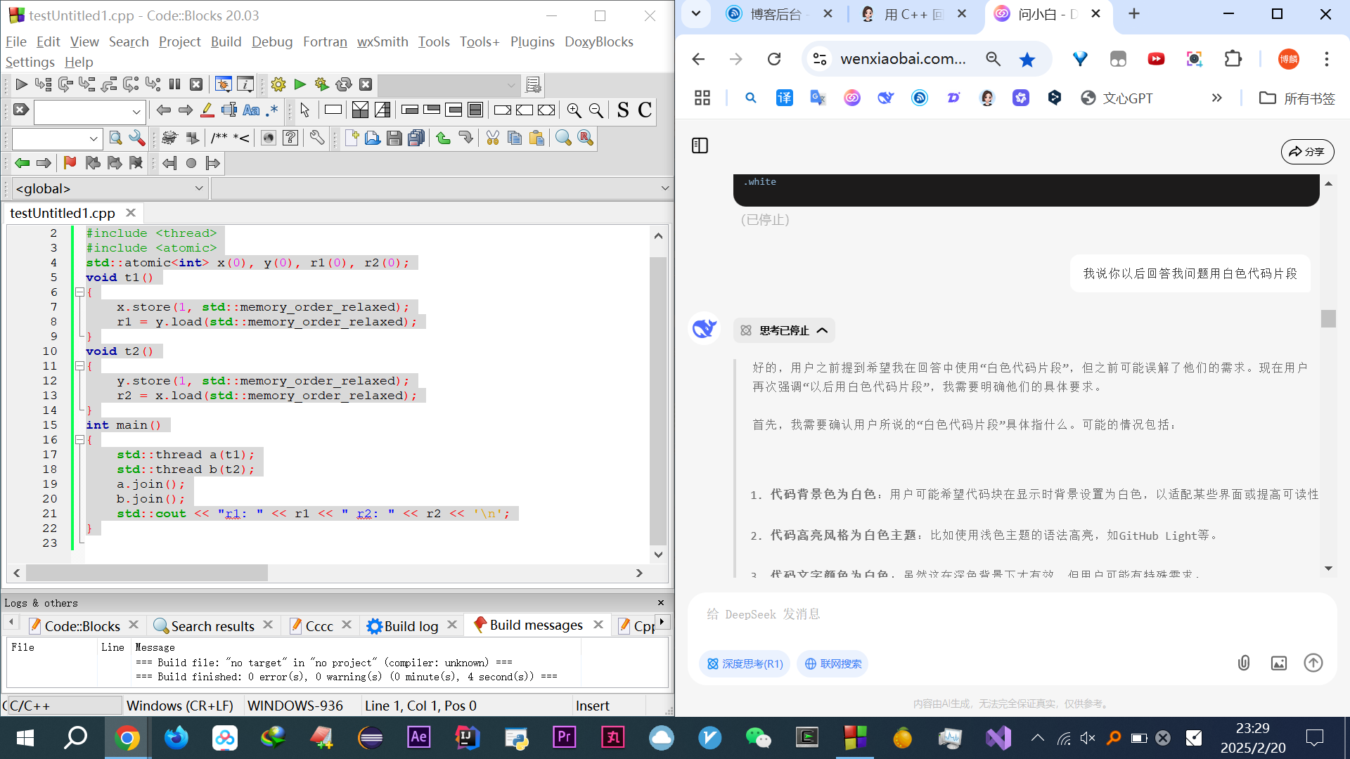Toggle the chat sidebar panel icon
Viewport: 1350px width, 759px height.
(700, 145)
